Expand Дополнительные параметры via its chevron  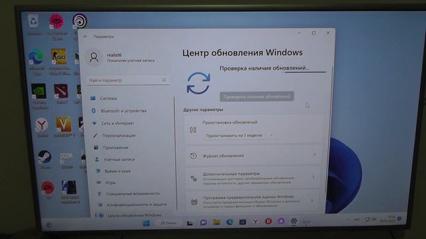(314, 177)
